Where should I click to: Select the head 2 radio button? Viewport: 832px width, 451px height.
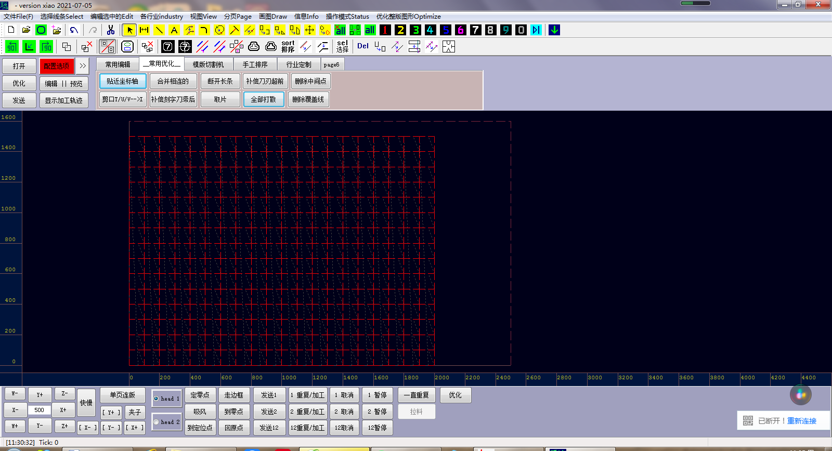156,422
